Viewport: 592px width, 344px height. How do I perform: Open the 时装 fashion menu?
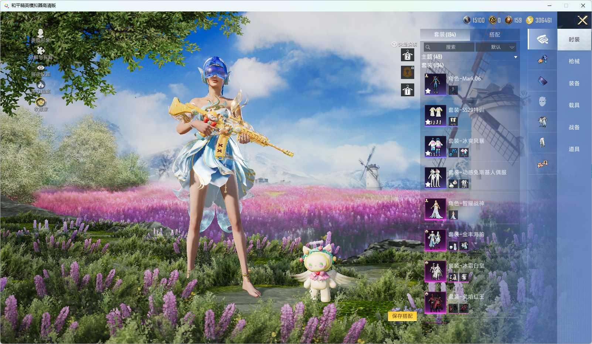pos(574,39)
